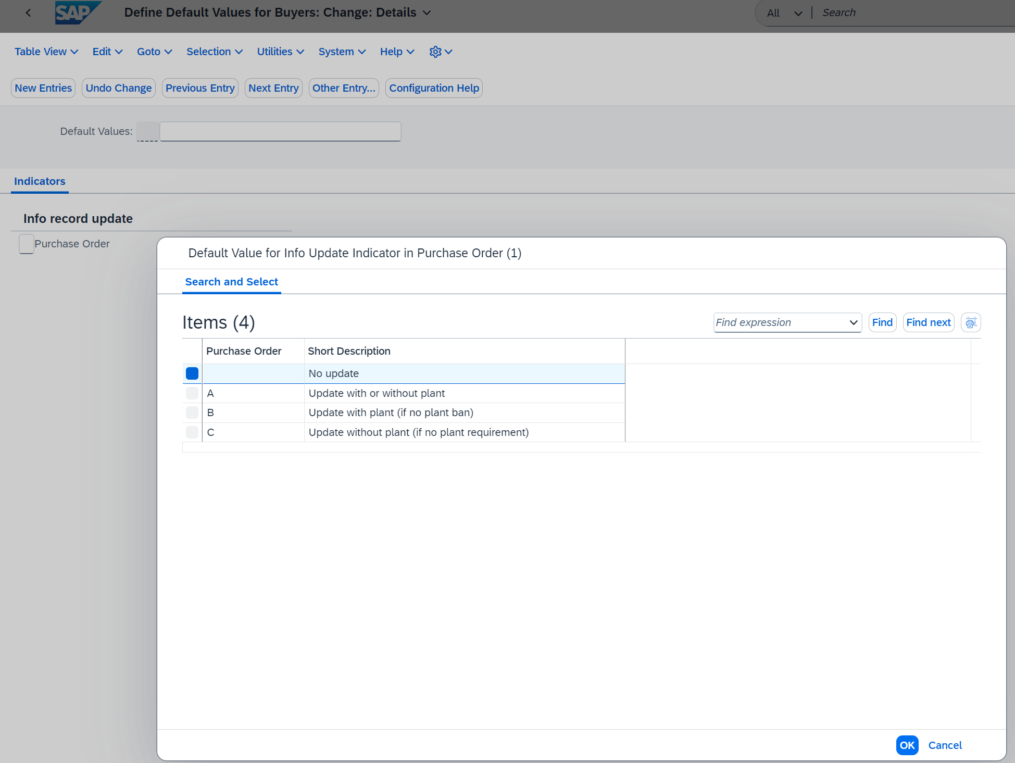Click the Other Entry... button

pyautogui.click(x=344, y=88)
